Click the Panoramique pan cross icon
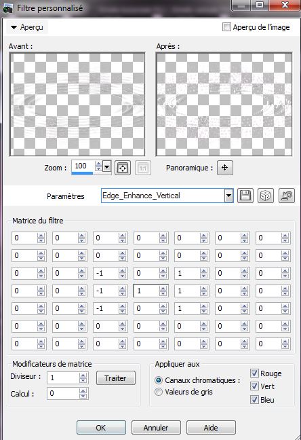The height and width of the screenshot is (440, 301). coord(225,168)
